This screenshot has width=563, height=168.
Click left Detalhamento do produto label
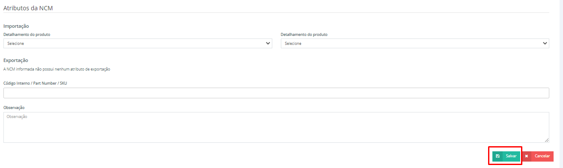(30, 34)
